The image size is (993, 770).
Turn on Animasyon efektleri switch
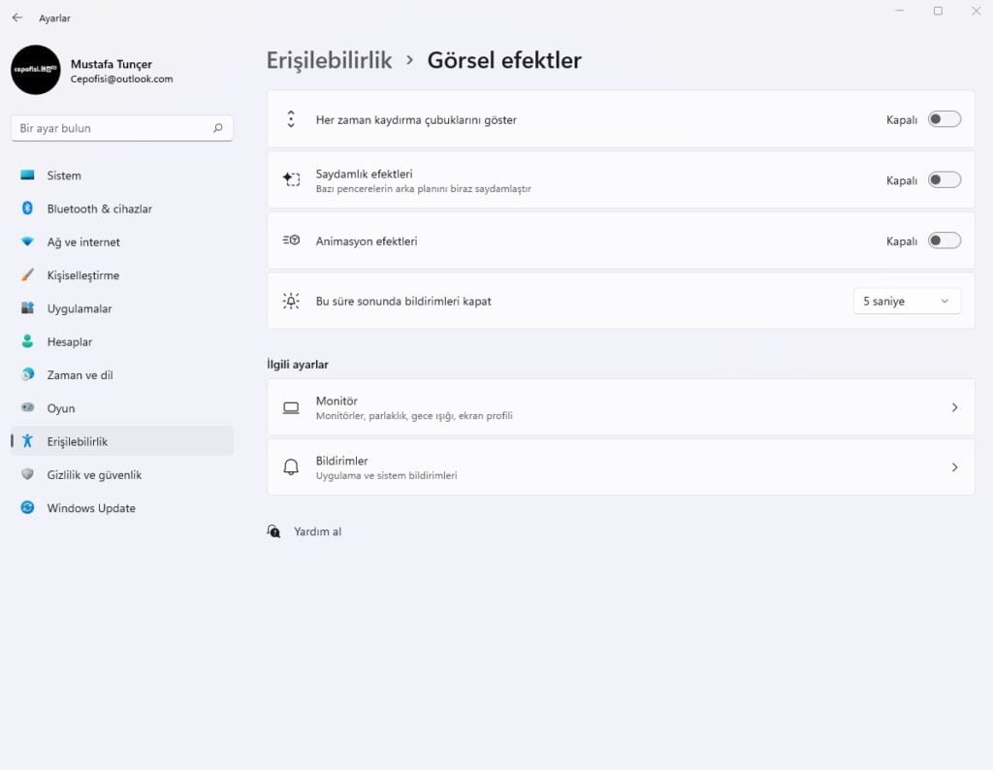[945, 241]
